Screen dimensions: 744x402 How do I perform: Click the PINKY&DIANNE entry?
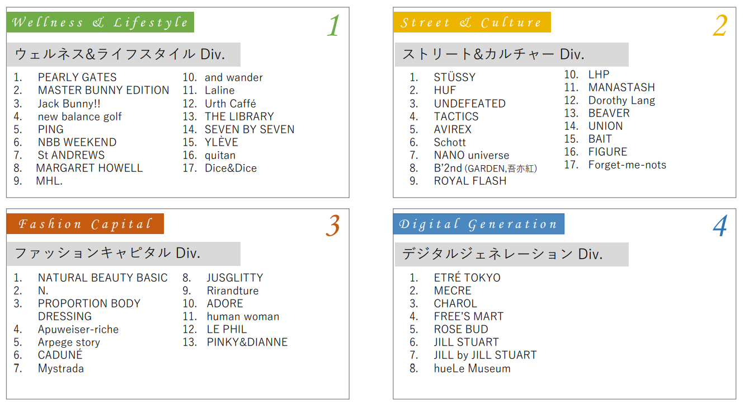pyautogui.click(x=247, y=342)
